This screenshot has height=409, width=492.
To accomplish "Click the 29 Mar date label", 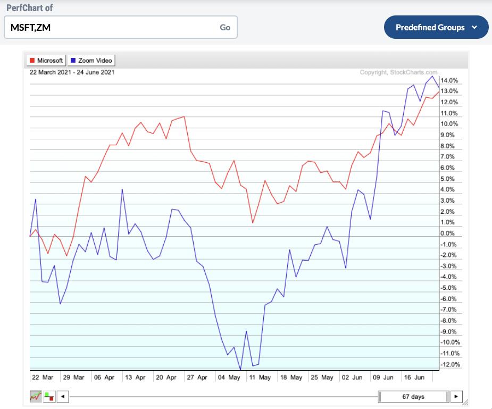I will tap(74, 377).
